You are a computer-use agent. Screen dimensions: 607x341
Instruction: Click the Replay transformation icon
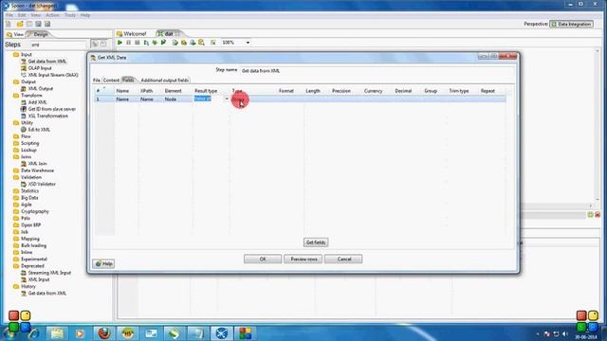(x=163, y=43)
